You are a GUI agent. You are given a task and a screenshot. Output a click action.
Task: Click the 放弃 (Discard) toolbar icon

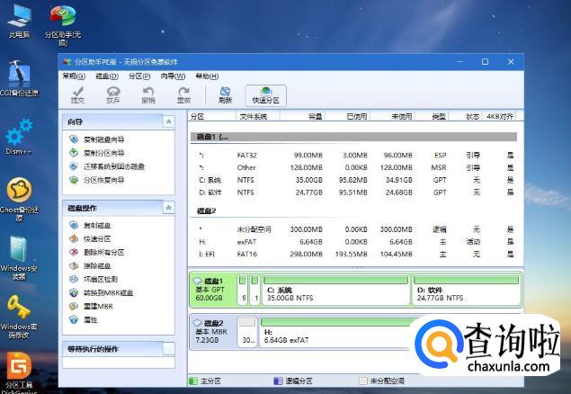(x=113, y=94)
